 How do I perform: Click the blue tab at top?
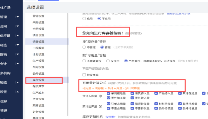tap(48, 0)
